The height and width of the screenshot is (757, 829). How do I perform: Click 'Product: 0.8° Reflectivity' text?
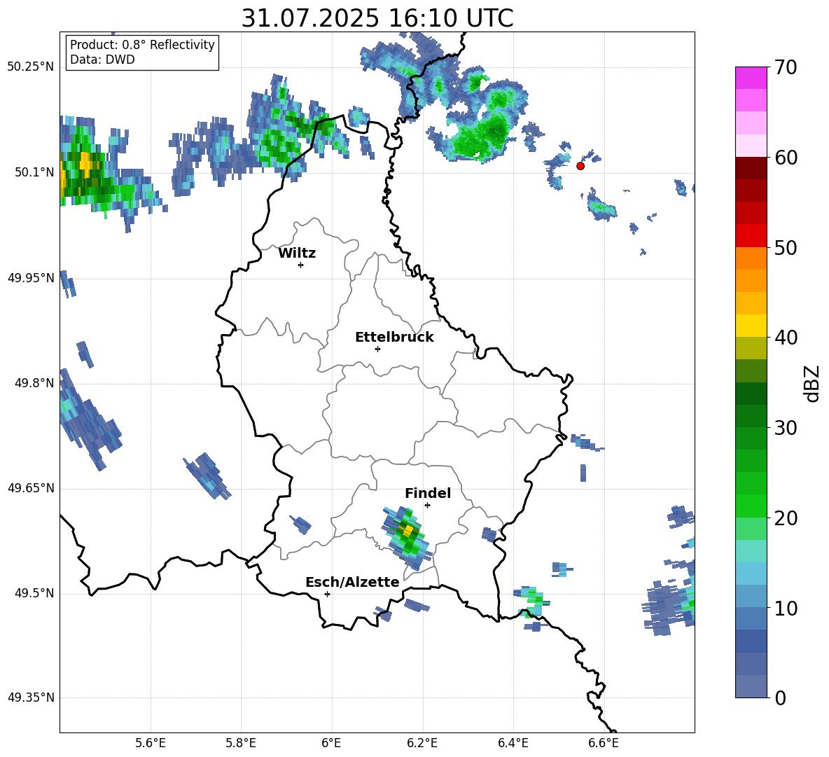pyautogui.click(x=142, y=45)
